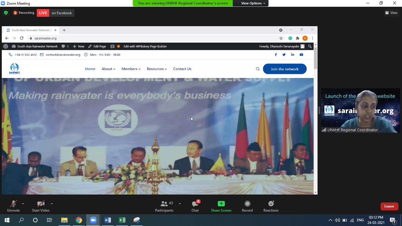Expand the Resources menu
402x226 pixels.
click(157, 69)
